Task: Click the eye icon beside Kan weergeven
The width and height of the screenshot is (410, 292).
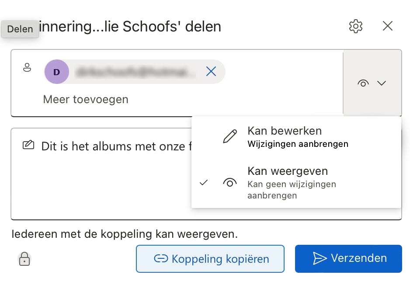Action: click(x=230, y=183)
